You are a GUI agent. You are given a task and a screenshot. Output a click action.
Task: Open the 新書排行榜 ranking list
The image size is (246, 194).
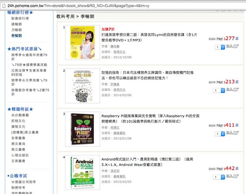(20, 18)
